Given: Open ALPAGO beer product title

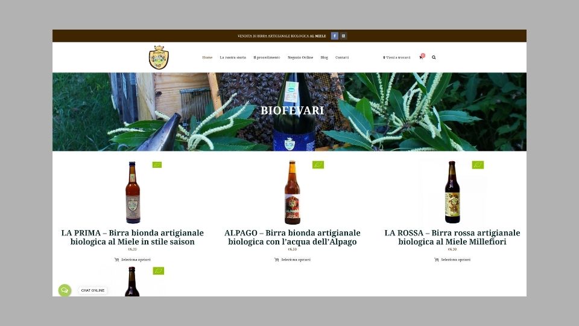Looking at the screenshot, I should tap(293, 237).
